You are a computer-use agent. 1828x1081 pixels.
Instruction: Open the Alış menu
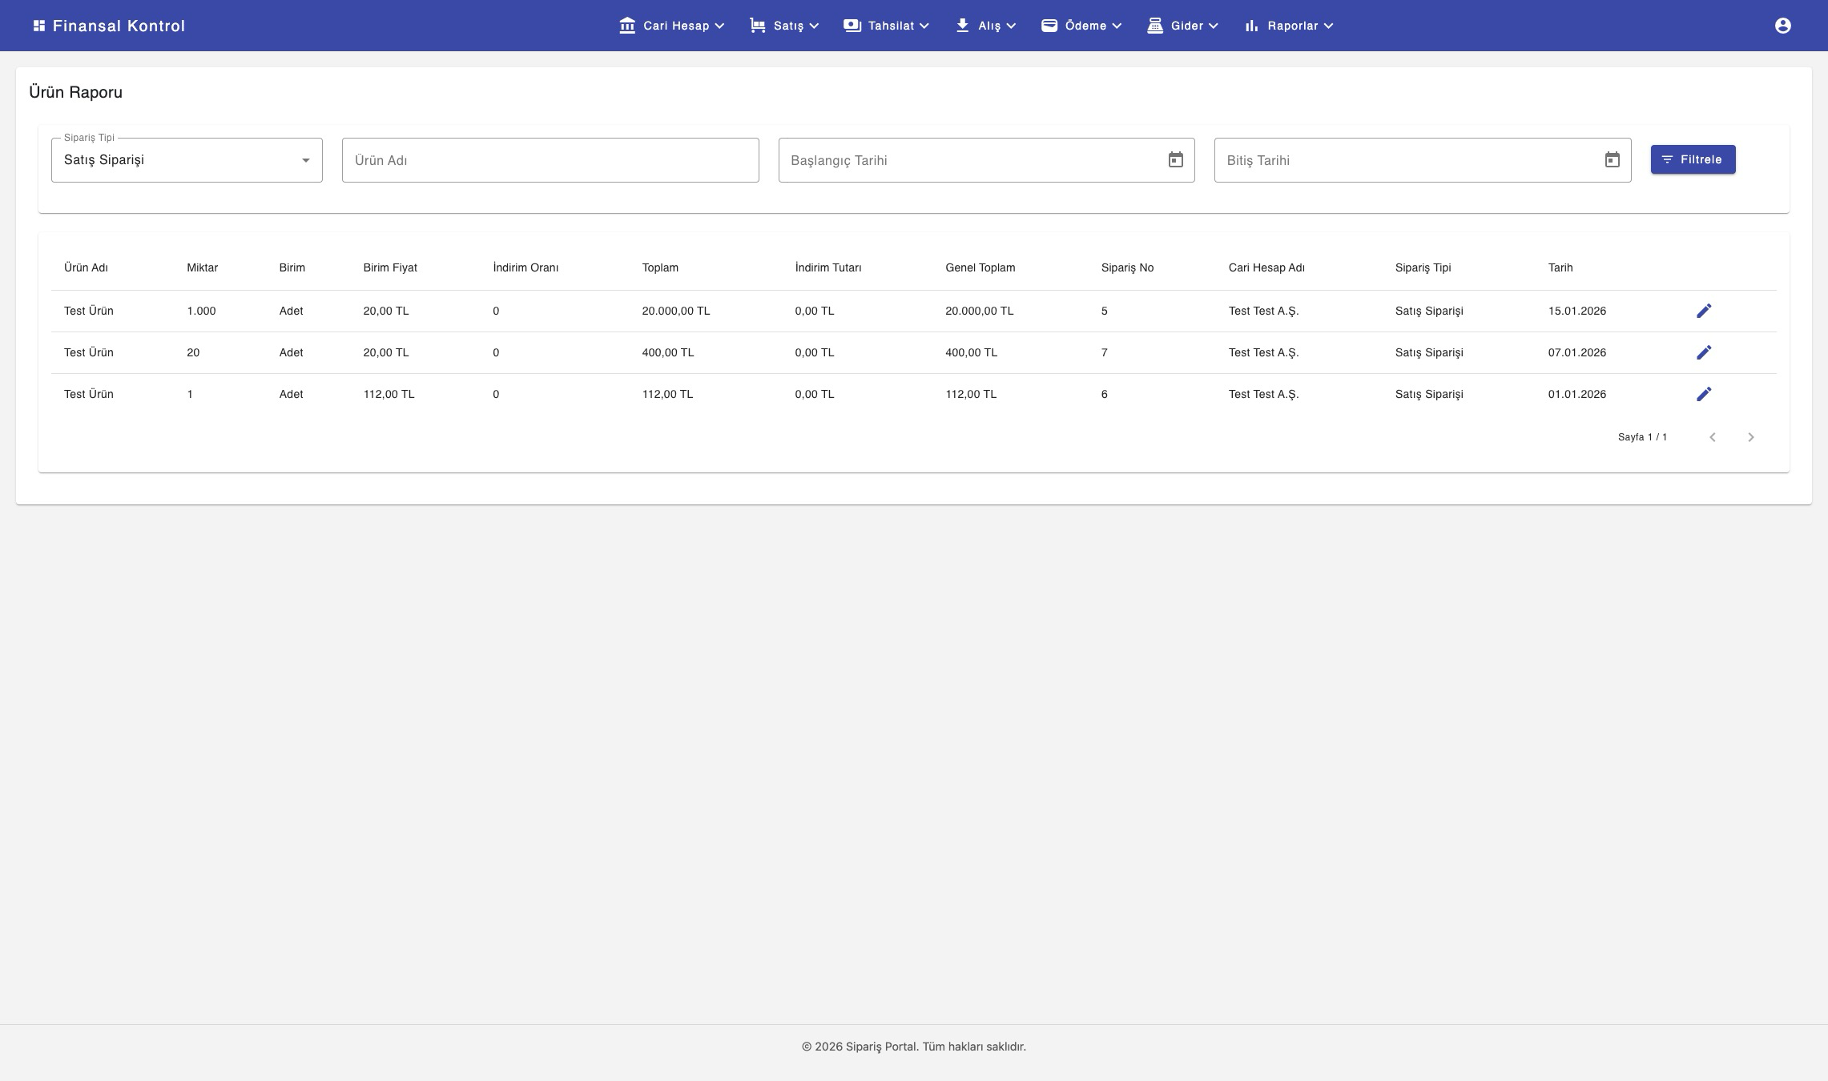pos(985,26)
